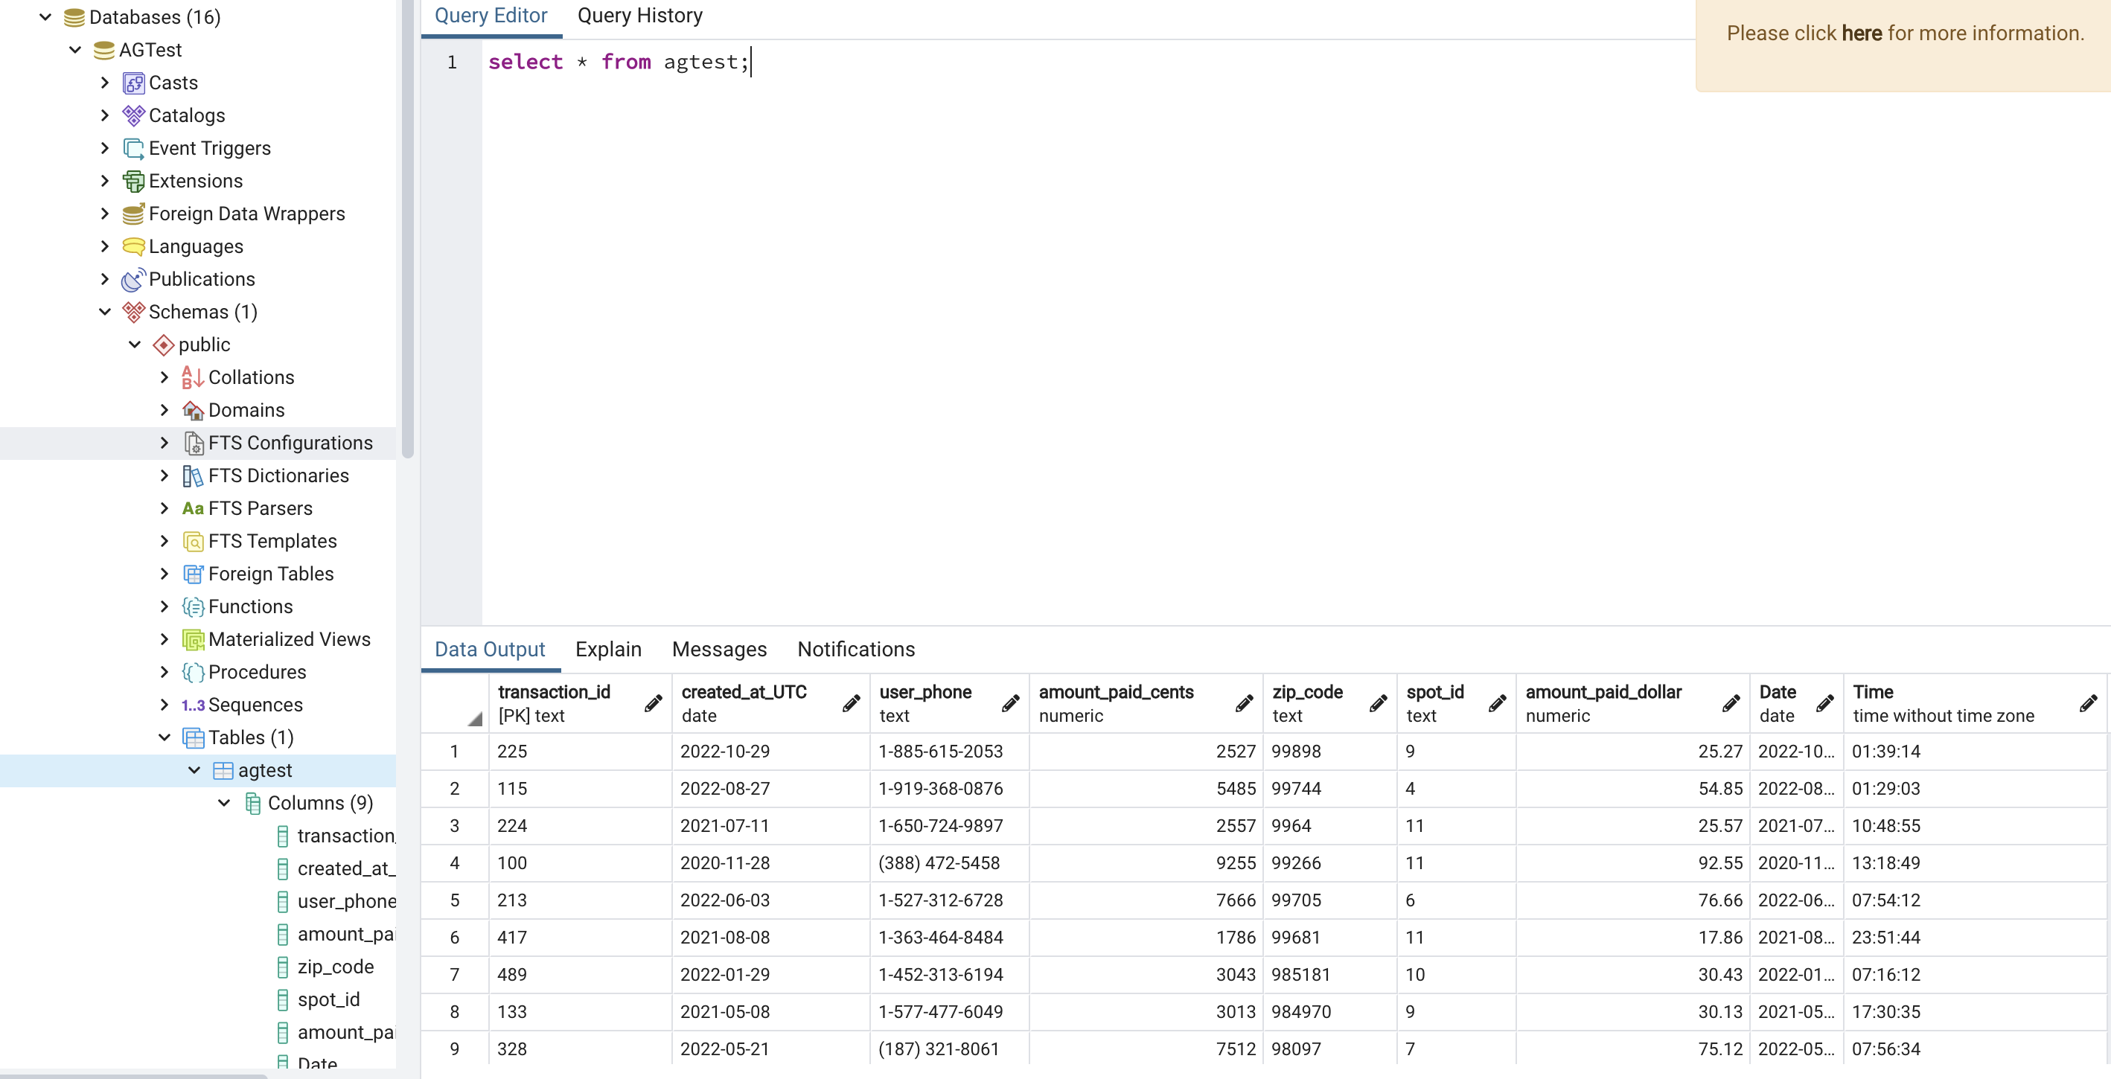Click edit pencil on user_phone column
The image size is (2111, 1079).
click(1010, 703)
